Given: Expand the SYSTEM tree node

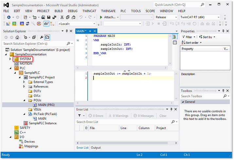Looking at the screenshot, I should [x=10, y=59].
